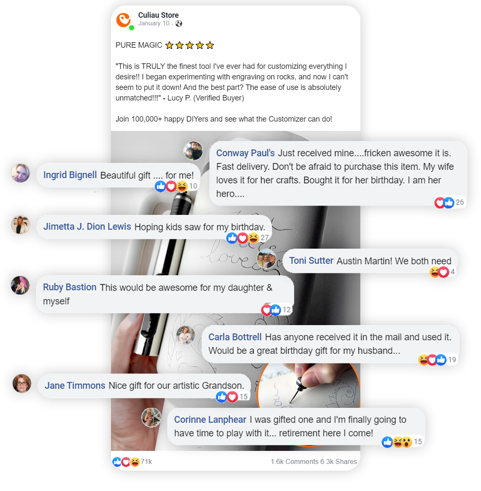Click the January 10 post date

click(x=154, y=24)
